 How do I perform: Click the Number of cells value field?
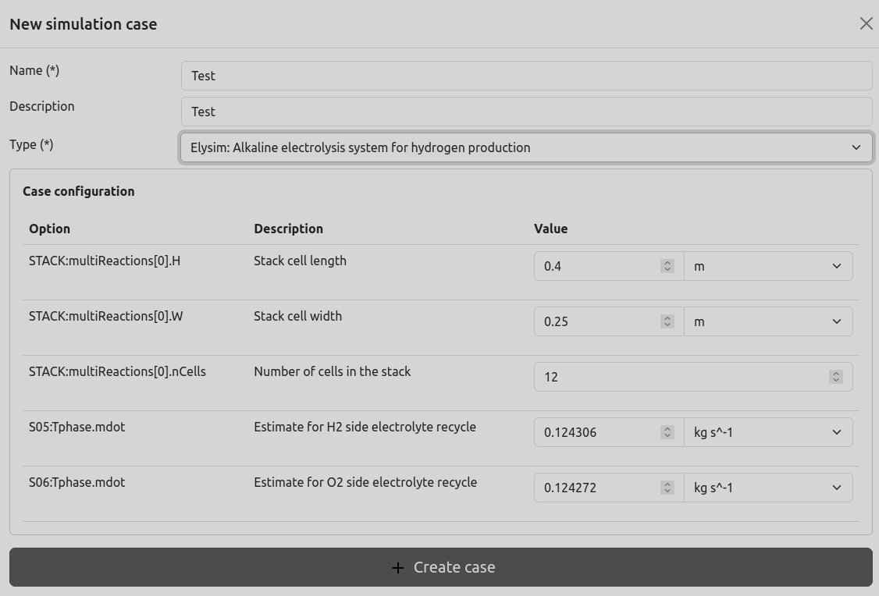(679, 377)
